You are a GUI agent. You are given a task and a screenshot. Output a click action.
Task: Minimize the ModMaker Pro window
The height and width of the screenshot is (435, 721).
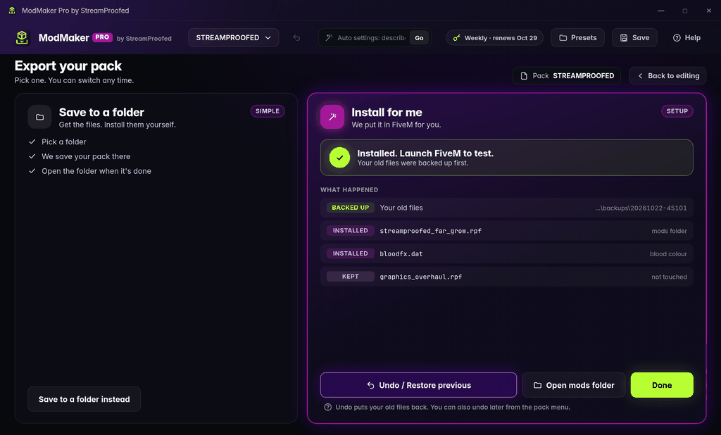click(x=660, y=11)
